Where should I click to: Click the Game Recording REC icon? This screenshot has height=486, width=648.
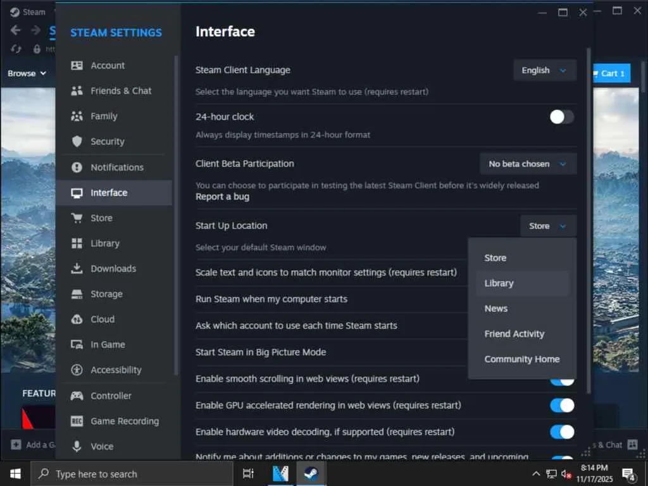(77, 421)
